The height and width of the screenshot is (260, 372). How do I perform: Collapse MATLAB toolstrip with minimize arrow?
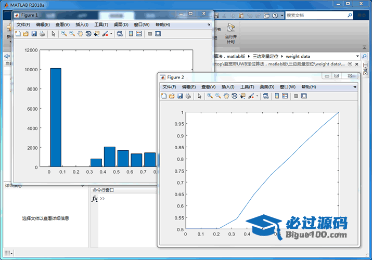click(364, 47)
